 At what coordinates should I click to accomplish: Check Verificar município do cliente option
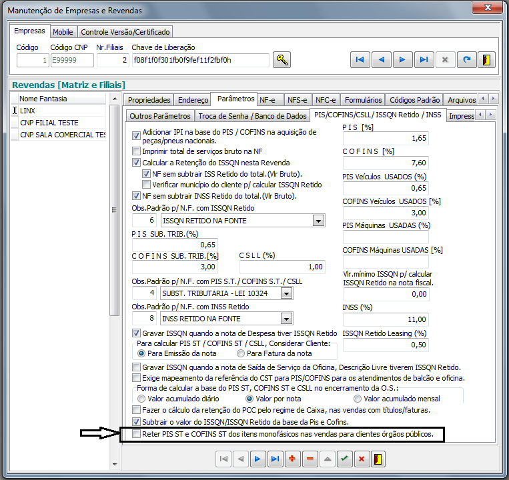coord(146,185)
